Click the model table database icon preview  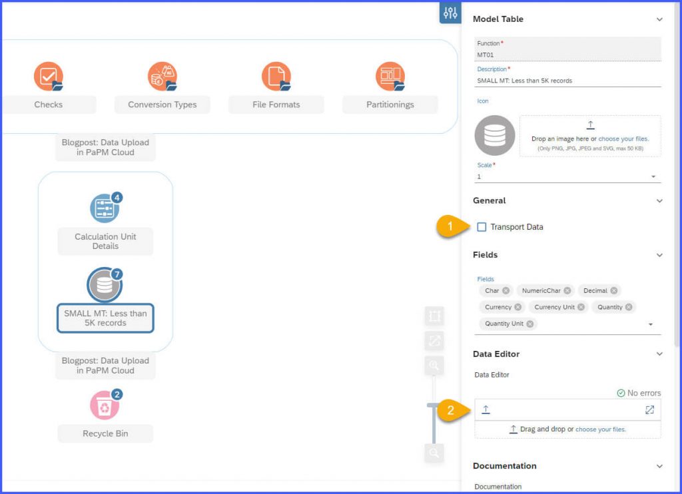click(x=495, y=136)
